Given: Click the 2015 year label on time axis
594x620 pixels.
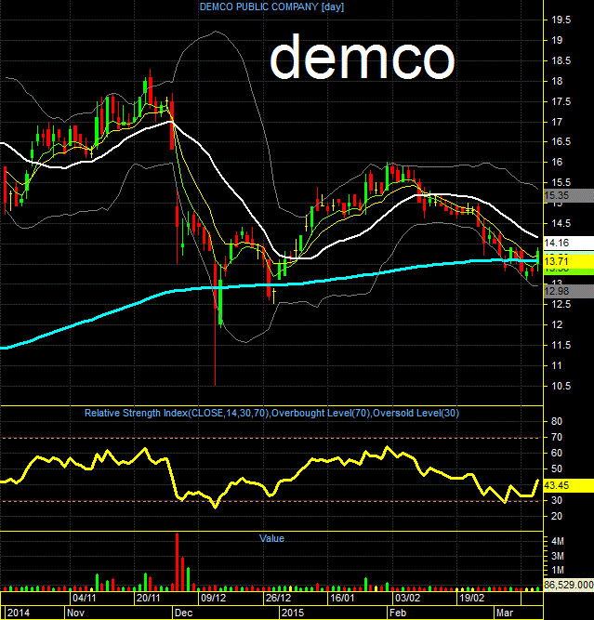Looking at the screenshot, I should pos(293,613).
